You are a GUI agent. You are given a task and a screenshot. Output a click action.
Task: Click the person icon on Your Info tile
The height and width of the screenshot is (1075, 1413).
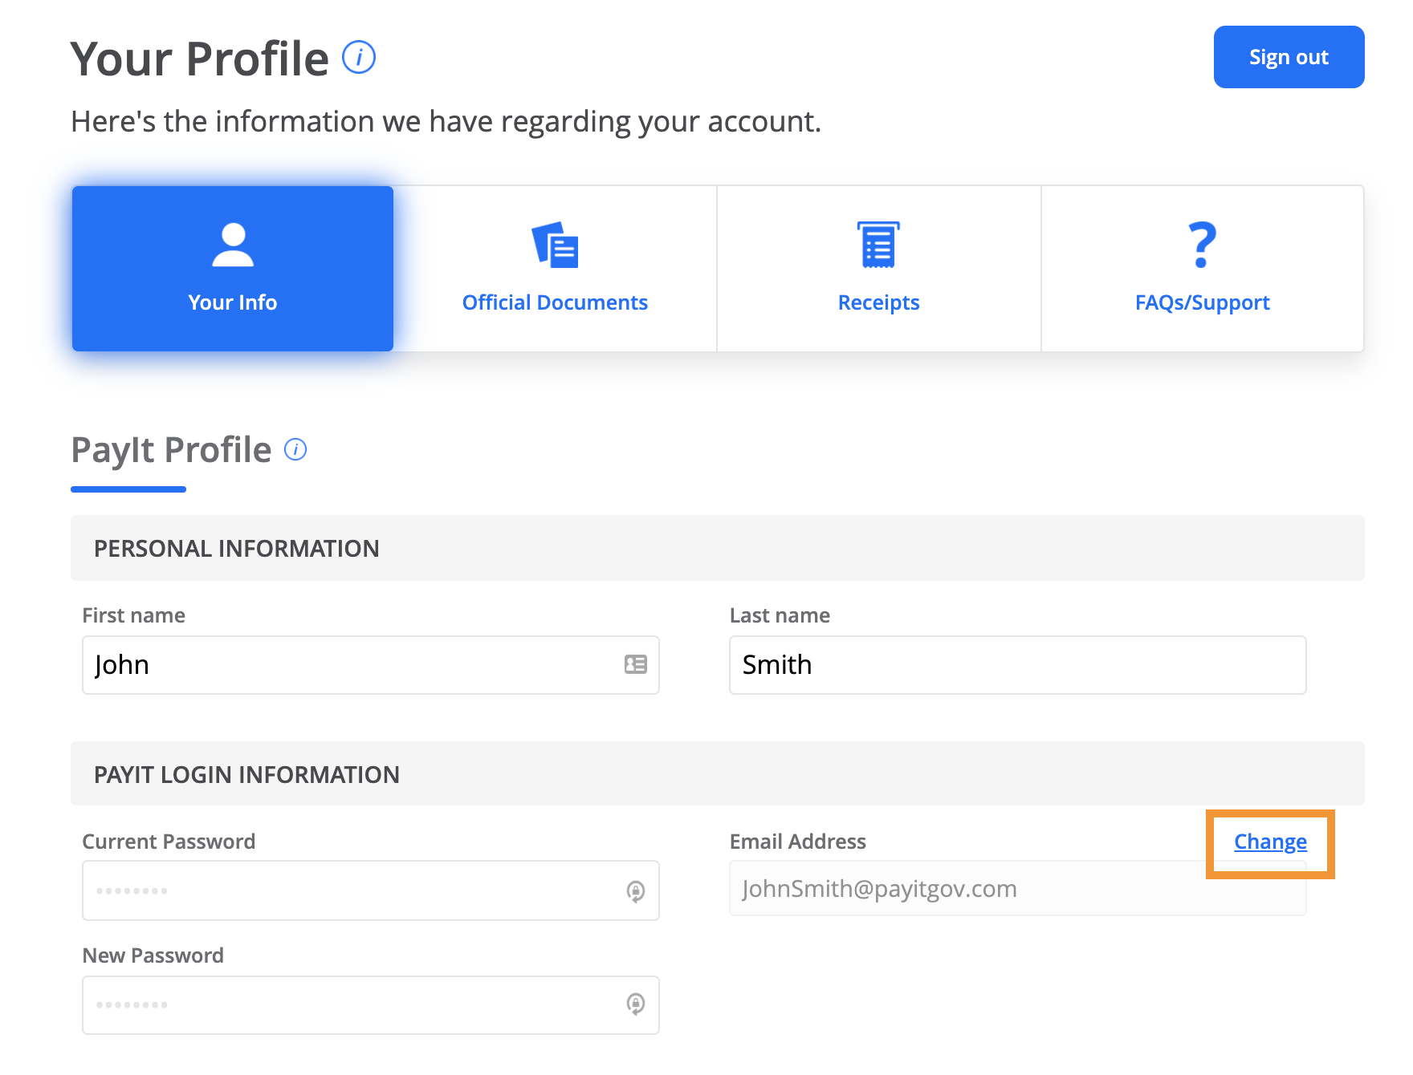[232, 247]
